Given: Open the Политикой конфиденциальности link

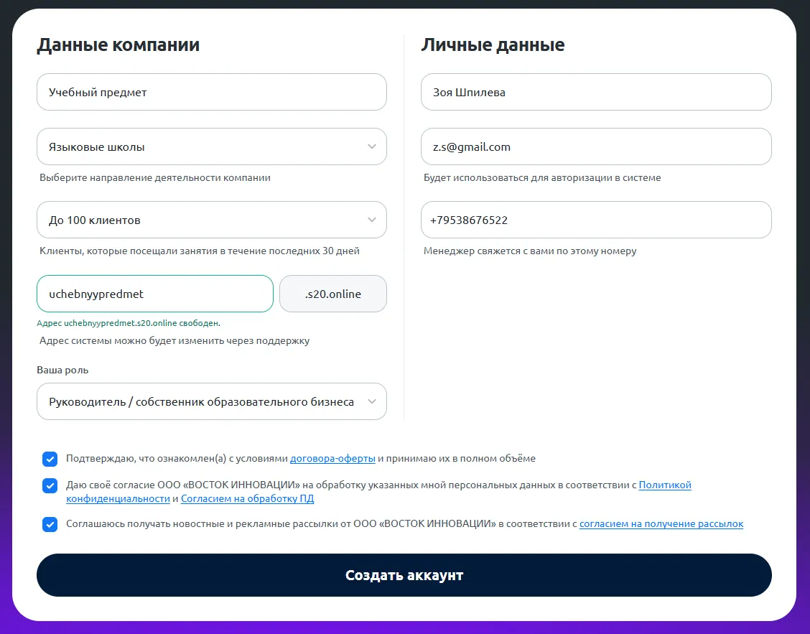Looking at the screenshot, I should pyautogui.click(x=665, y=485).
